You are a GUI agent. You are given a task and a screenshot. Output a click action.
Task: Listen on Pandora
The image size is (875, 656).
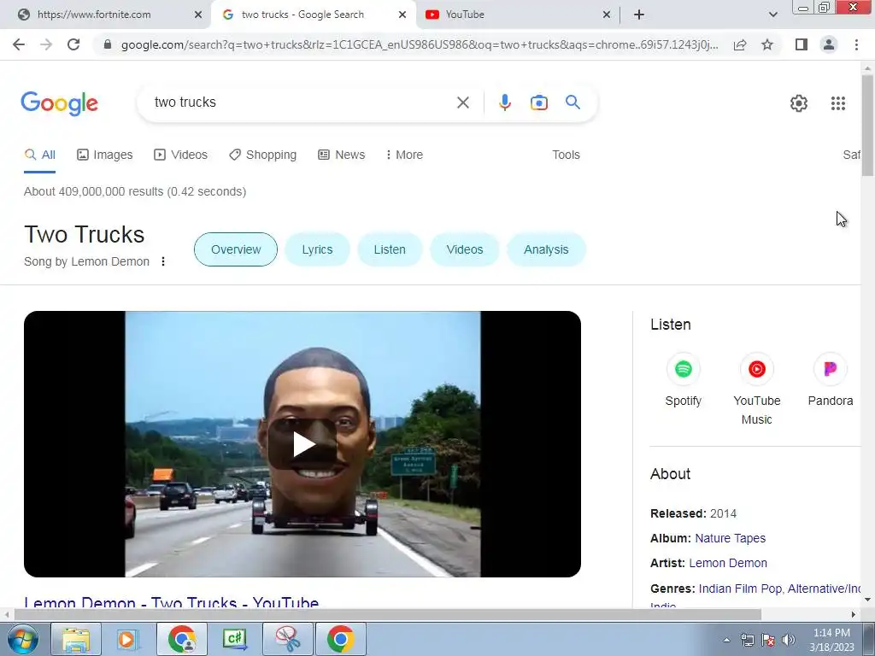coord(831,379)
